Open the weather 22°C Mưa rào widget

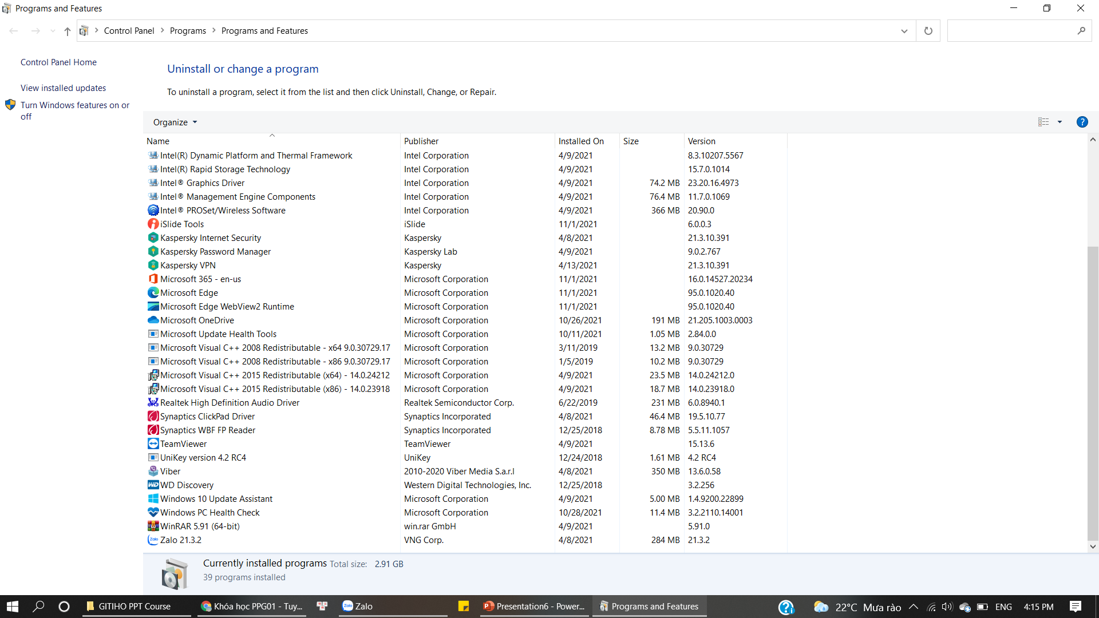tap(857, 607)
